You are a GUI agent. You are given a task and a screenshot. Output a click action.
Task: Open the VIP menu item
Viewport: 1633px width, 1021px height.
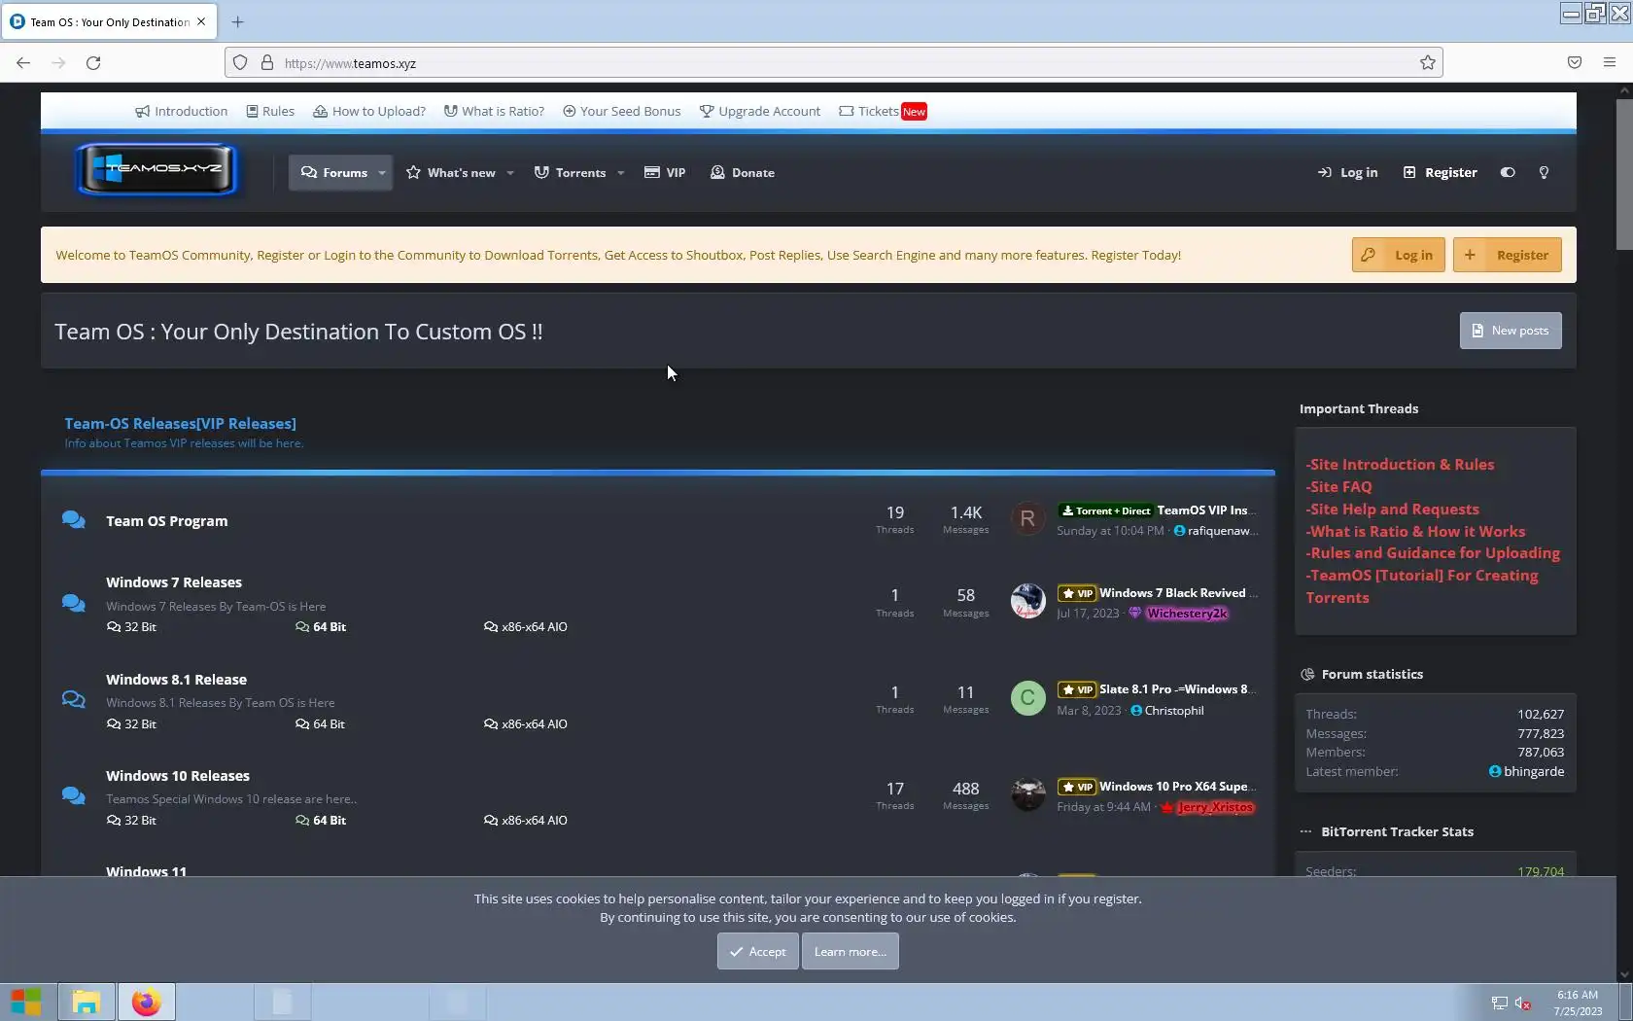[x=665, y=173]
